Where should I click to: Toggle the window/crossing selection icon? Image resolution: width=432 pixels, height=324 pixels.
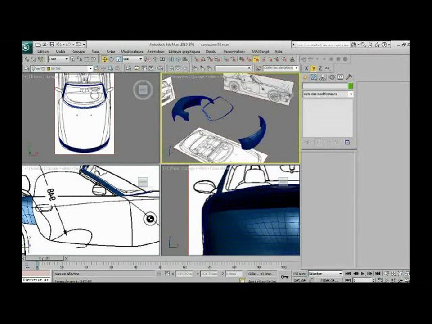pyautogui.click(x=94, y=59)
